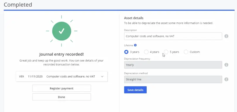
Task: Select the 3 years lifetime option
Action: 126,52
